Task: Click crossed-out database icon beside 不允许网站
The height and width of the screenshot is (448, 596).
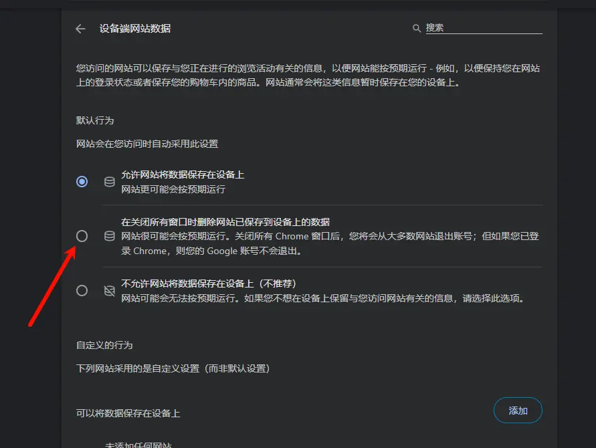Action: pos(110,291)
